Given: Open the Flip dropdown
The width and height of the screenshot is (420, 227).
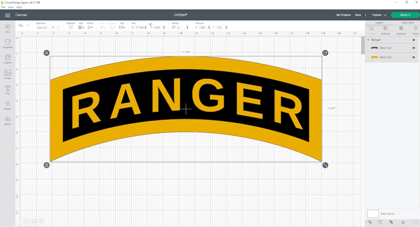Looking at the screenshot, I should coord(122,27).
